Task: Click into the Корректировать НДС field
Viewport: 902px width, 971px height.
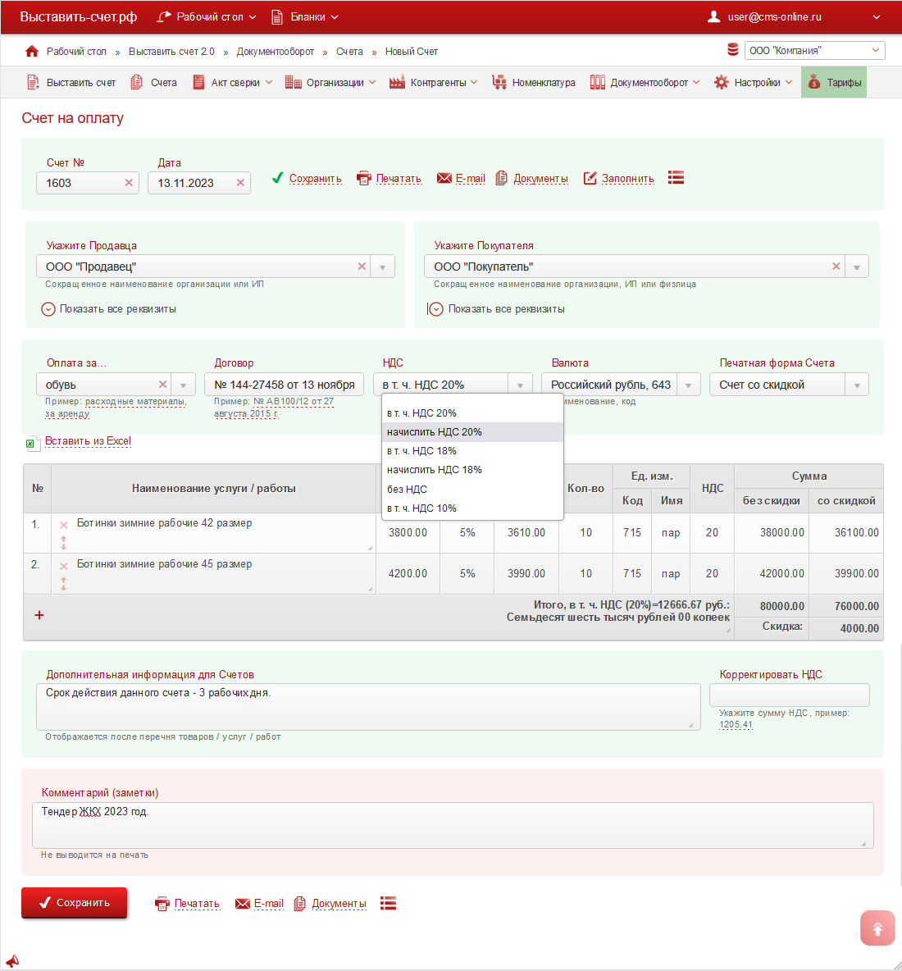Action: tap(790, 695)
